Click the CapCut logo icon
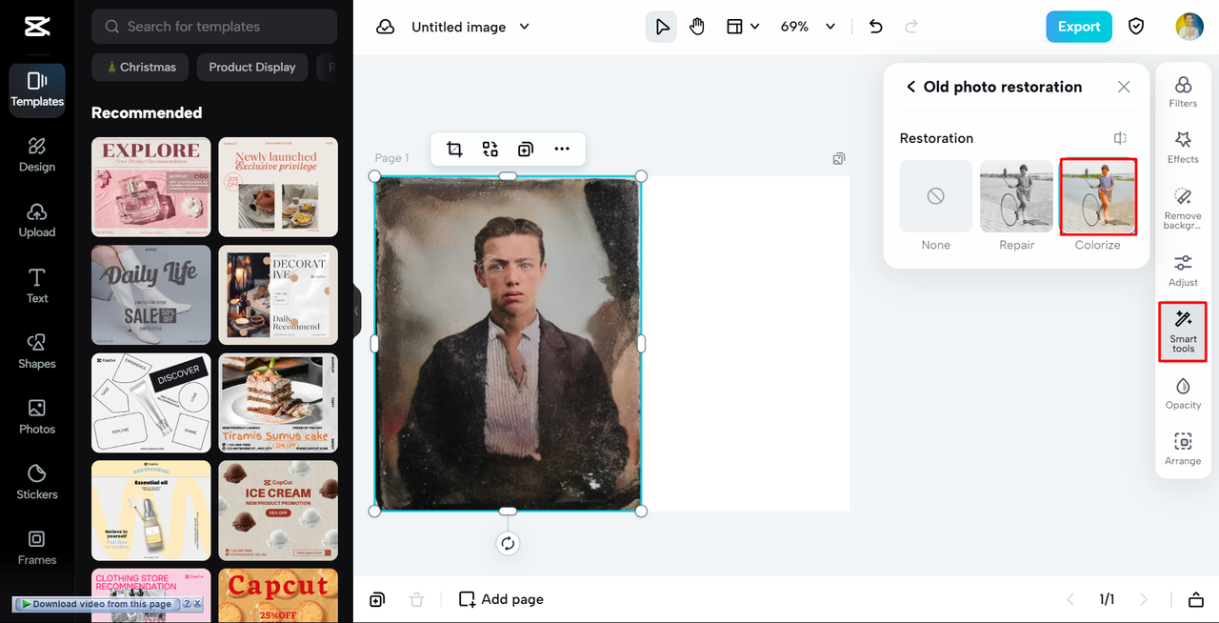This screenshot has height=623, width=1219. point(37,27)
